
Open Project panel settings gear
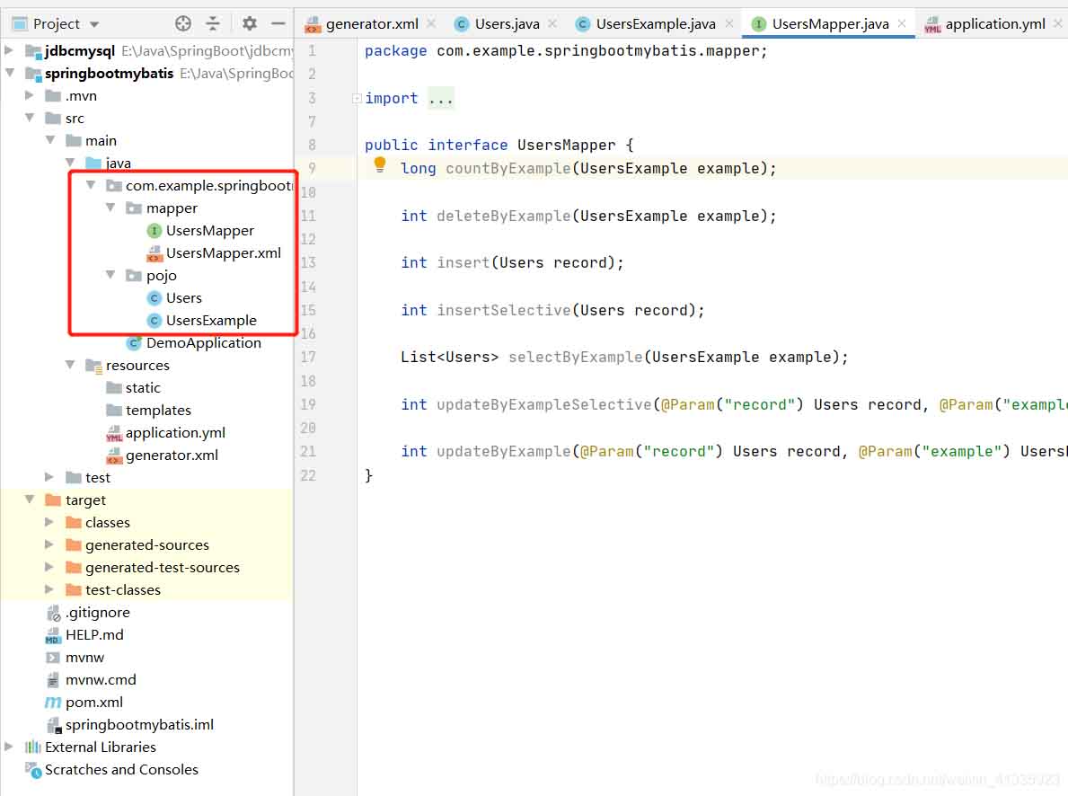coord(250,23)
